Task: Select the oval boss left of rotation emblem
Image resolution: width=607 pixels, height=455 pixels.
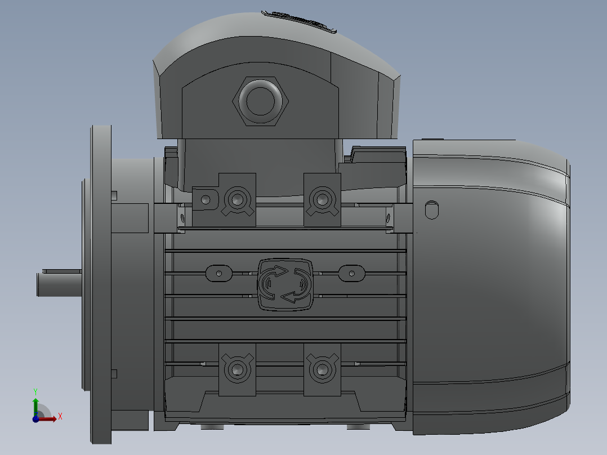Action: click(x=218, y=273)
